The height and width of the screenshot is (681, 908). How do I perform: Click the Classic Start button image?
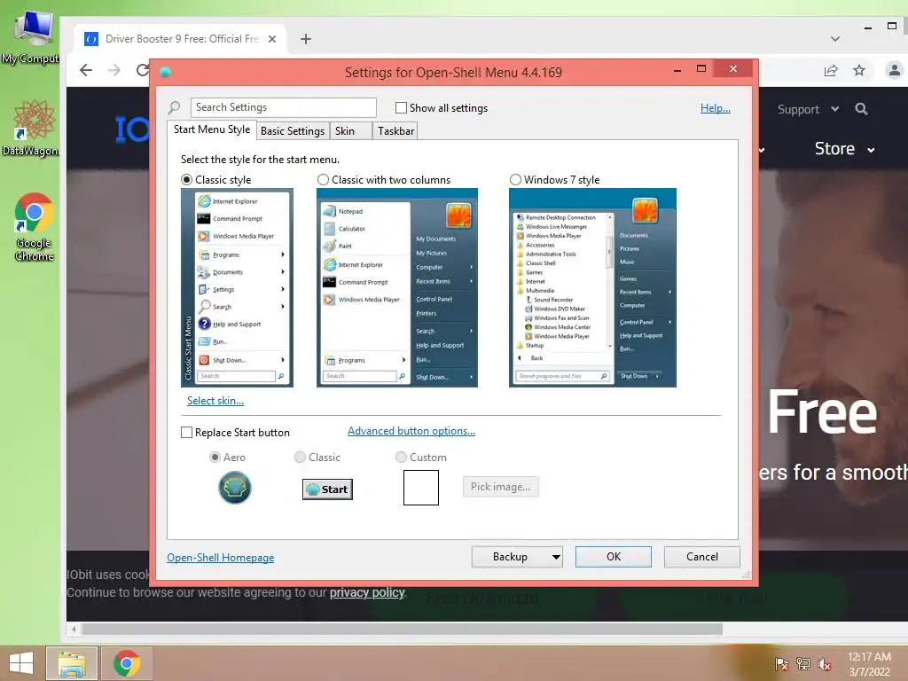click(x=327, y=489)
